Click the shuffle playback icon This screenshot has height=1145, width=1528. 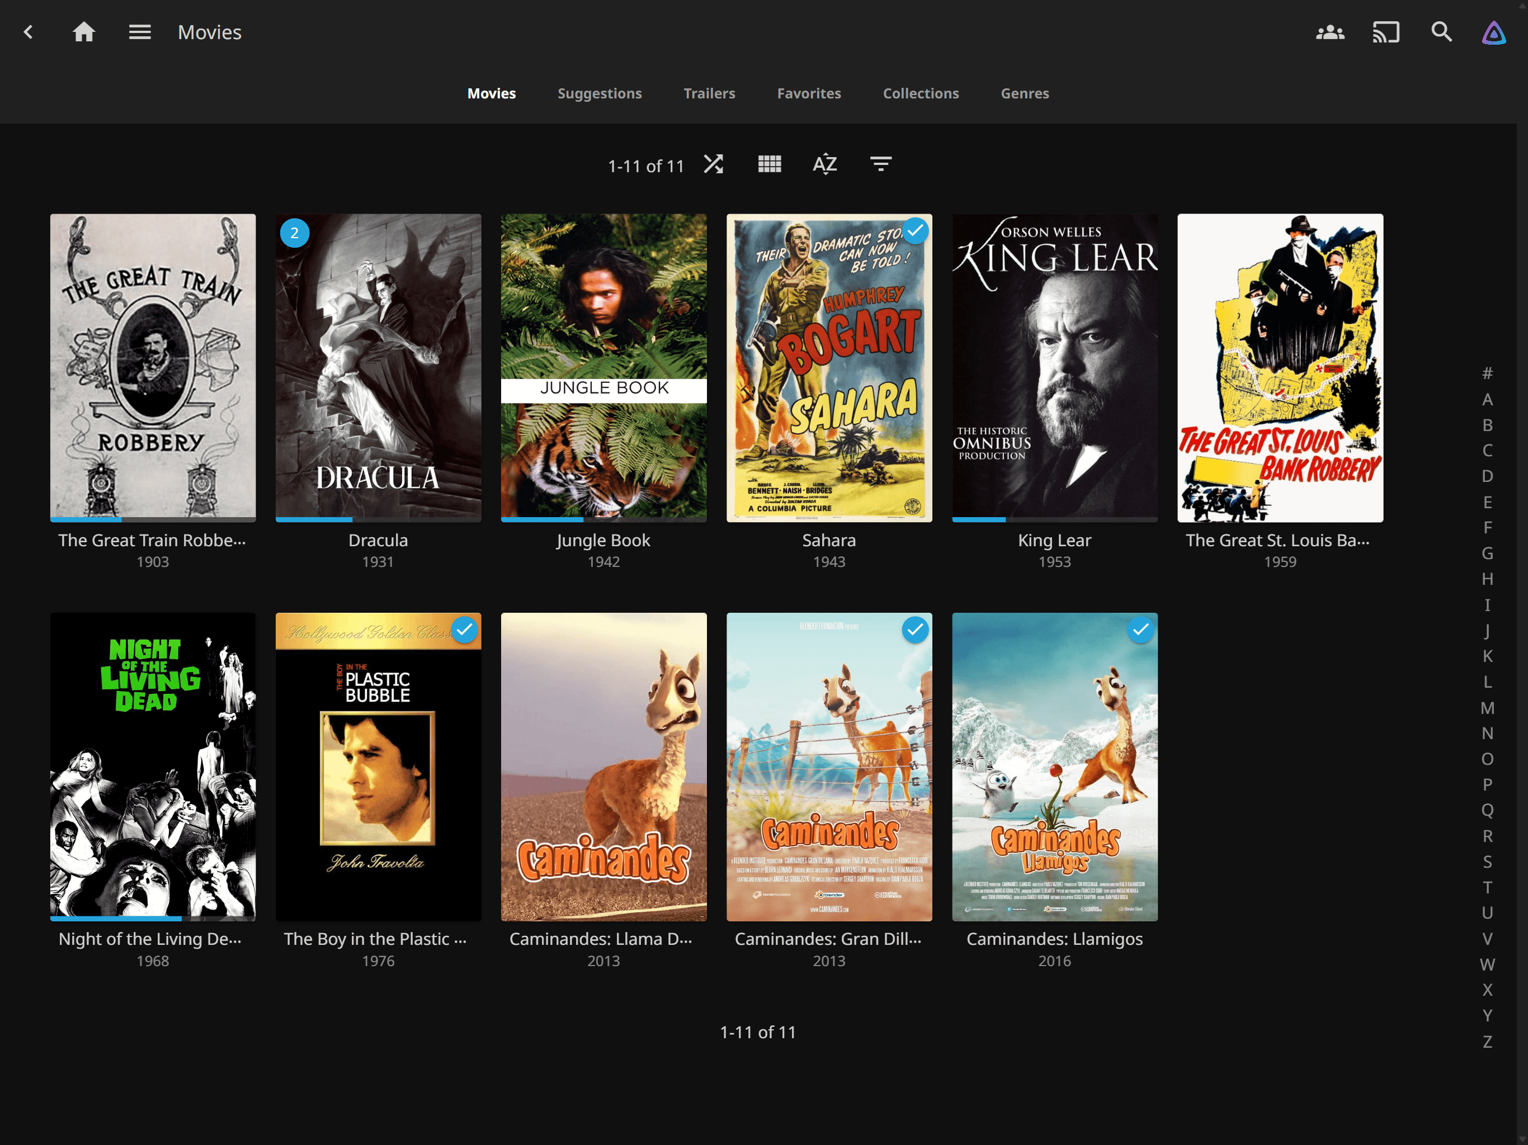click(x=714, y=164)
